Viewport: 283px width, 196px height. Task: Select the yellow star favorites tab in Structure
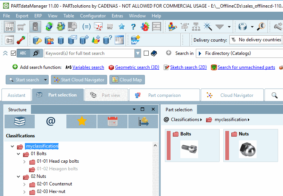click(x=82, y=121)
